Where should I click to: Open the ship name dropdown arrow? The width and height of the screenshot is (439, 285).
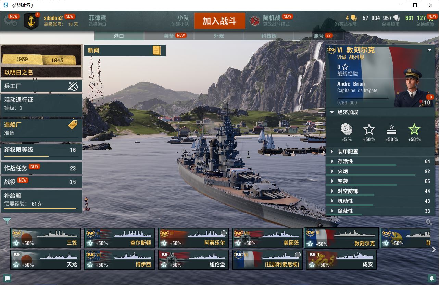429,50
